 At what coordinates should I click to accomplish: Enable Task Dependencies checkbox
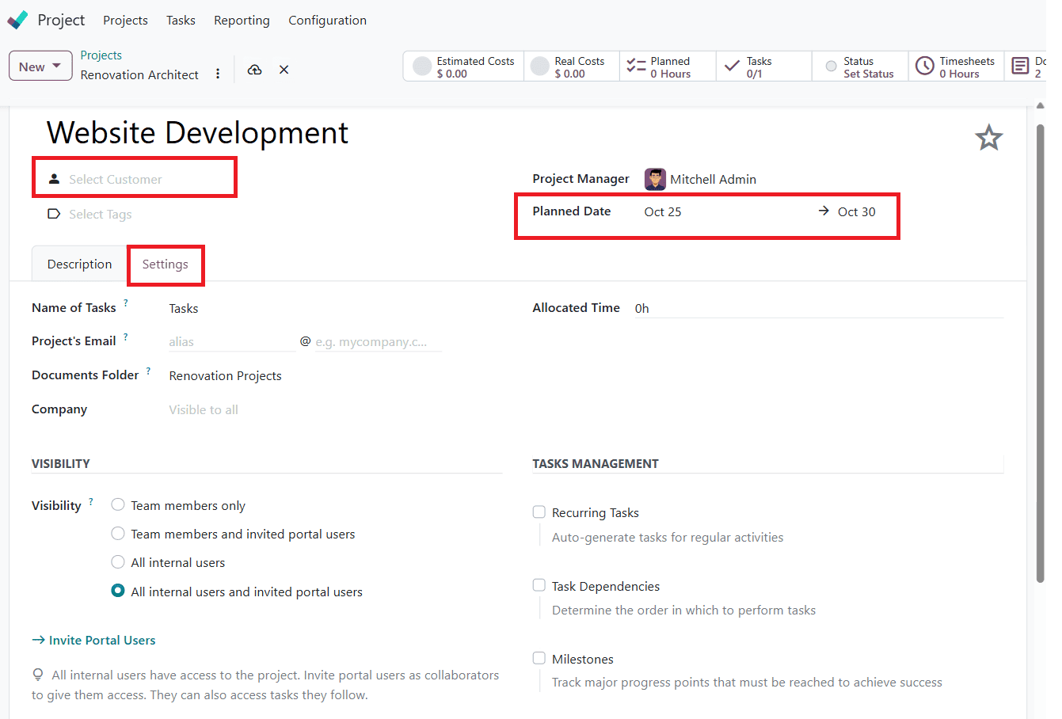click(539, 585)
